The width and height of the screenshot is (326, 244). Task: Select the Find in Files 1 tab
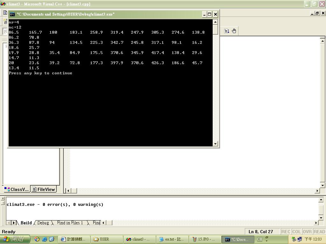click(x=70, y=223)
